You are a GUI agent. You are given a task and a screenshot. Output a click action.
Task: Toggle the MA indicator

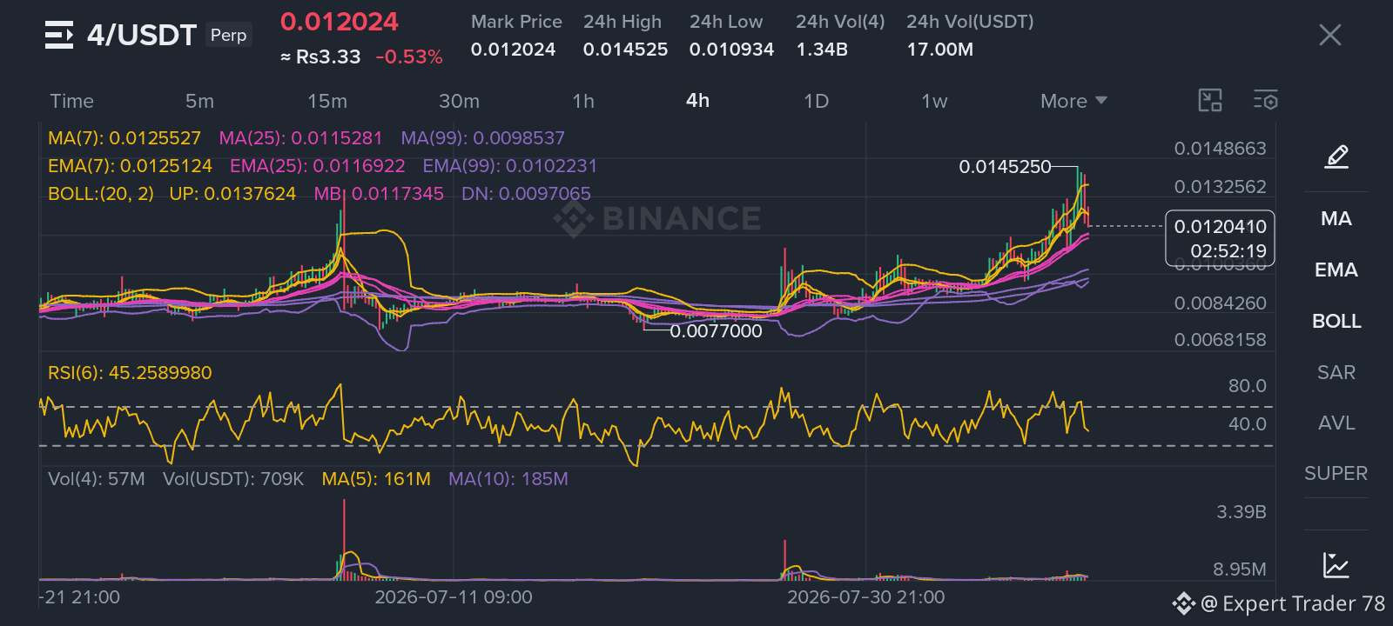1336,219
